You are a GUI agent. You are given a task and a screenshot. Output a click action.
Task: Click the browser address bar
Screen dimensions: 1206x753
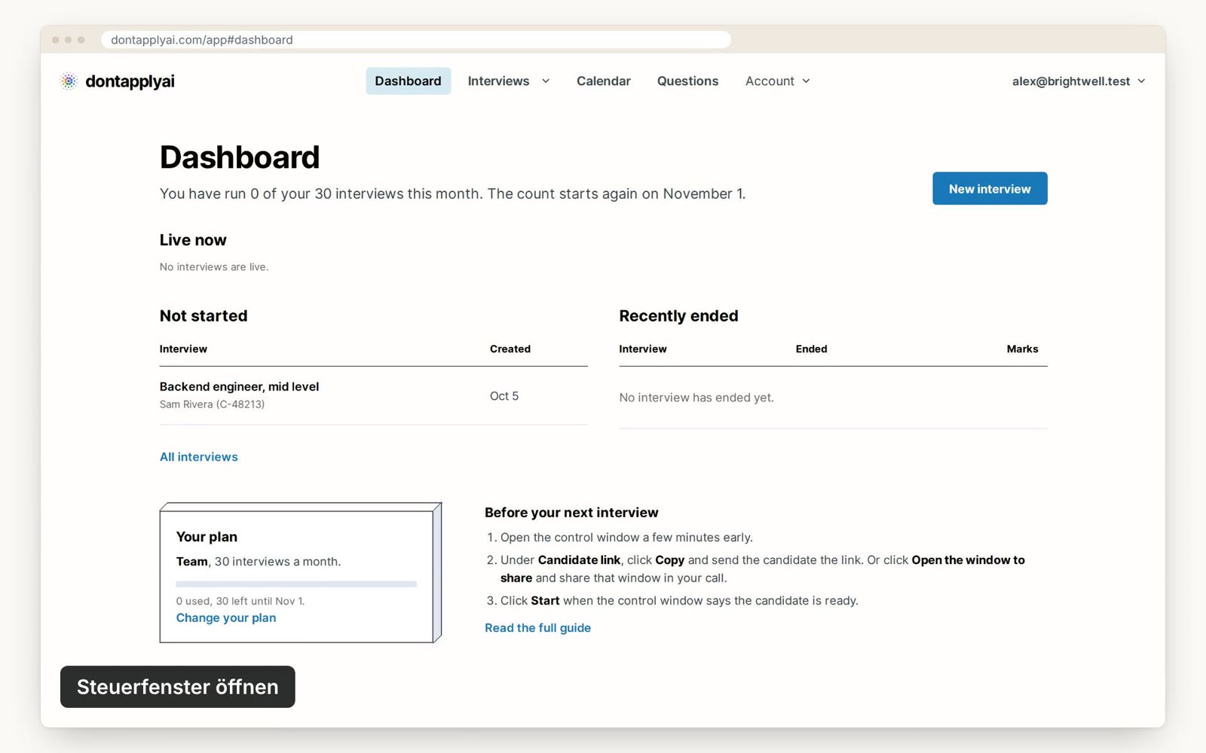coord(416,40)
